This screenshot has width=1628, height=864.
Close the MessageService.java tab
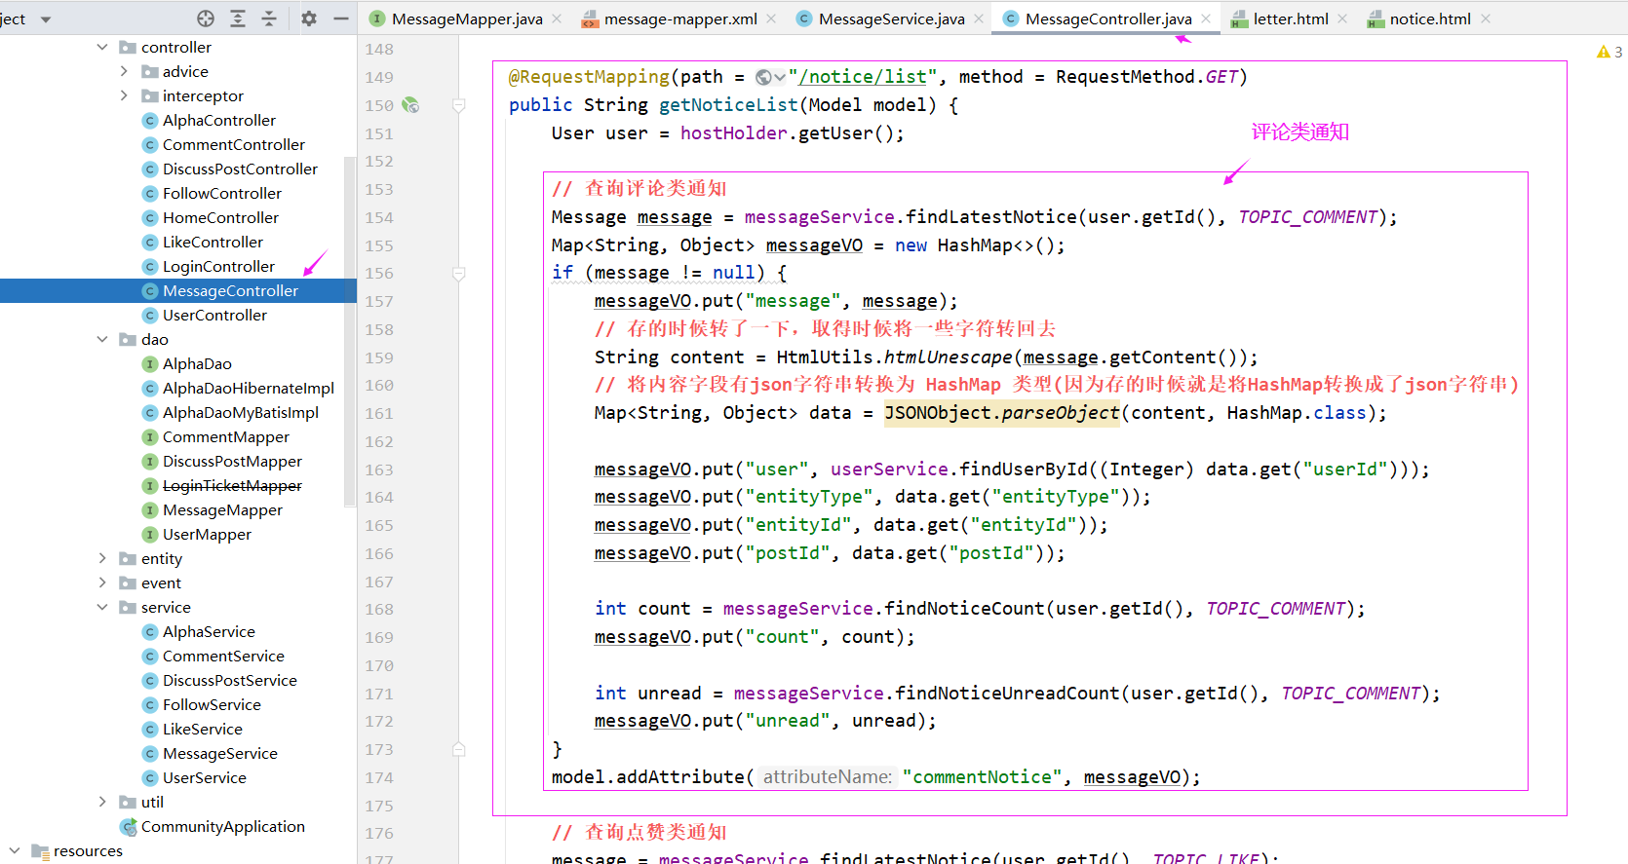[979, 19]
